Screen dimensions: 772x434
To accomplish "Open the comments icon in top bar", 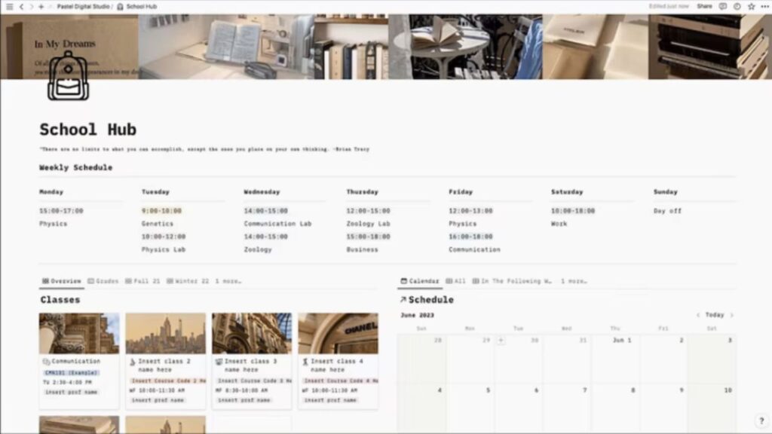I will pos(723,6).
